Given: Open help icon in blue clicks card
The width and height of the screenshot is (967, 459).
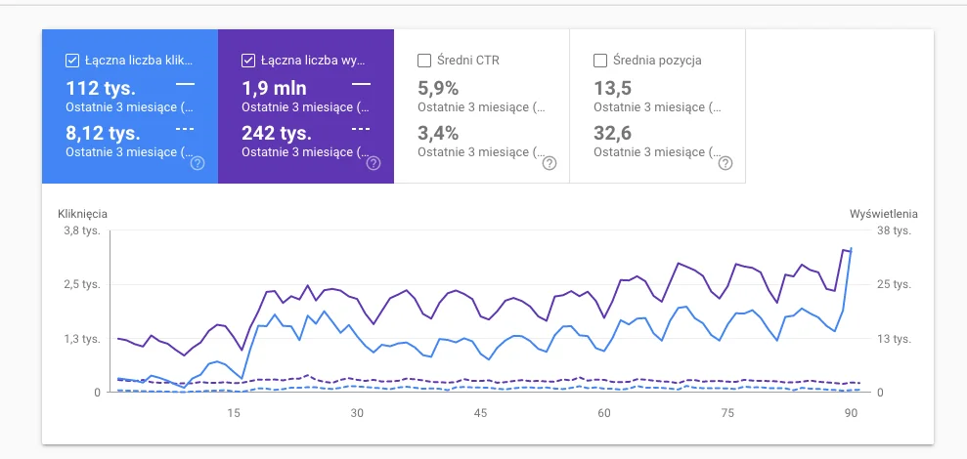Looking at the screenshot, I should (x=197, y=163).
